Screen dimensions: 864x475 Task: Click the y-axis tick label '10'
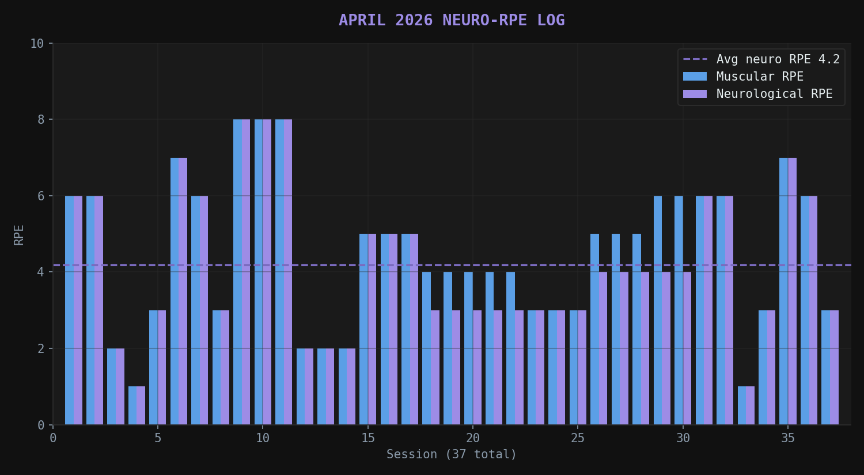(37, 44)
